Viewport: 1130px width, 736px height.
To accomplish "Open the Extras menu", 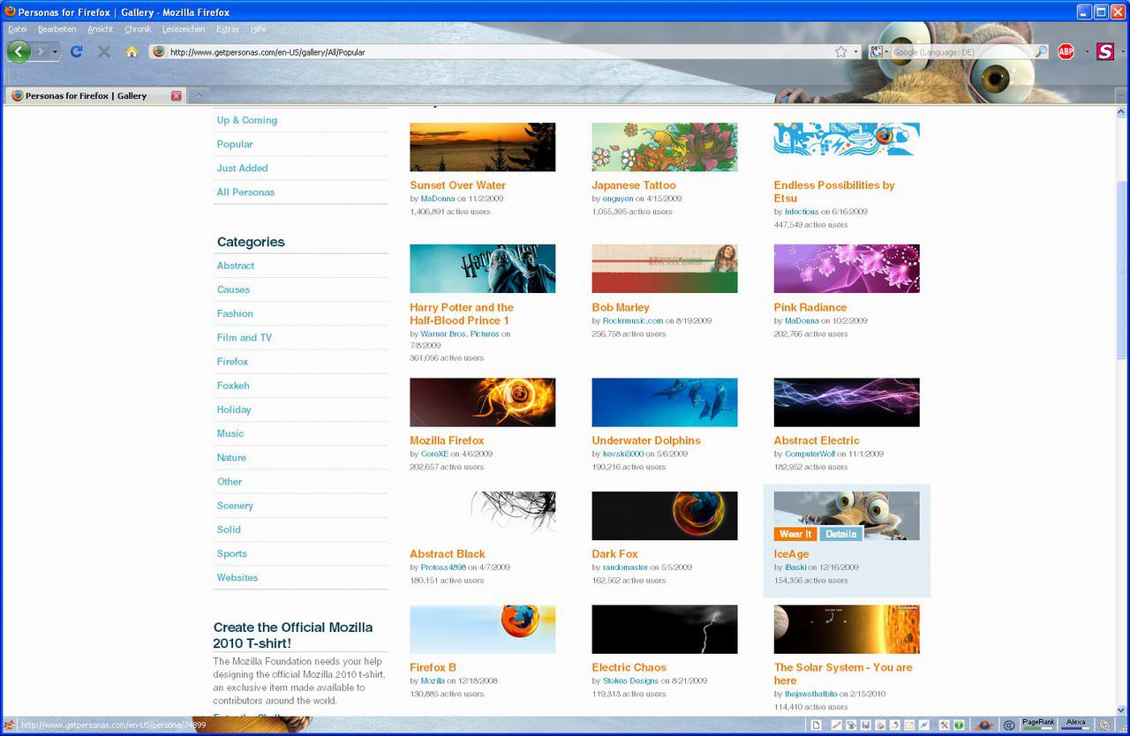I will tap(228, 29).
